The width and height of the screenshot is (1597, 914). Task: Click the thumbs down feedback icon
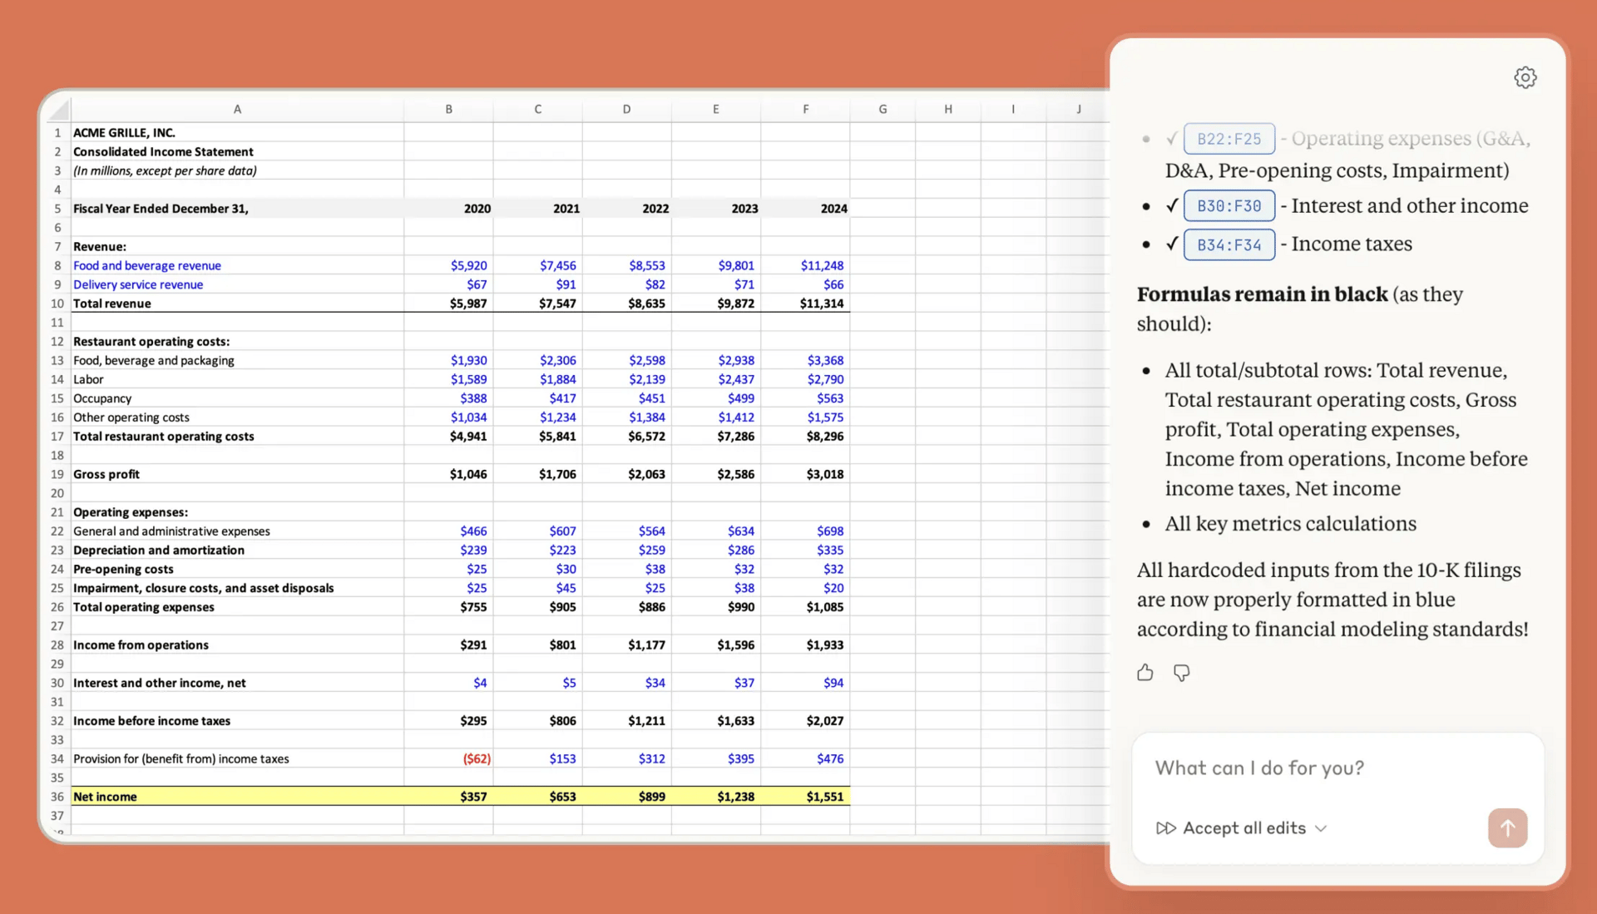pyautogui.click(x=1181, y=673)
